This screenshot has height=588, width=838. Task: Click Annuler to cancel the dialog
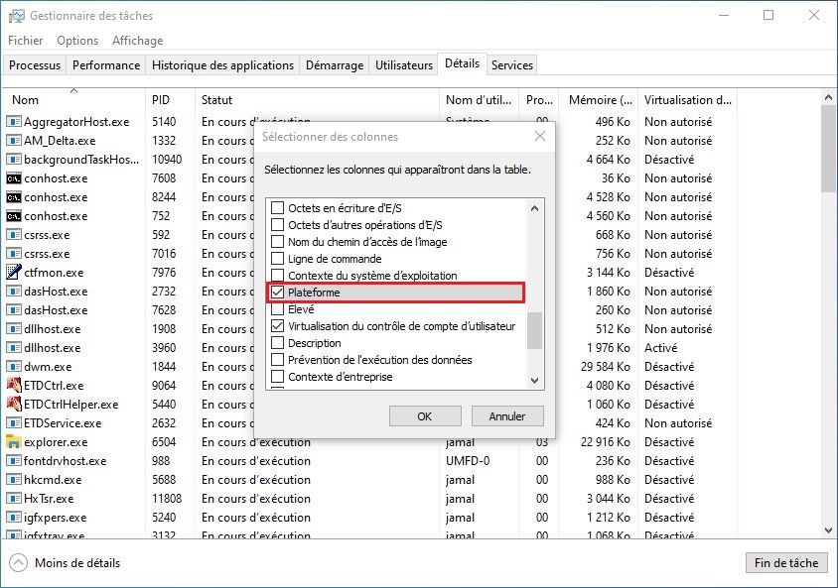507,415
